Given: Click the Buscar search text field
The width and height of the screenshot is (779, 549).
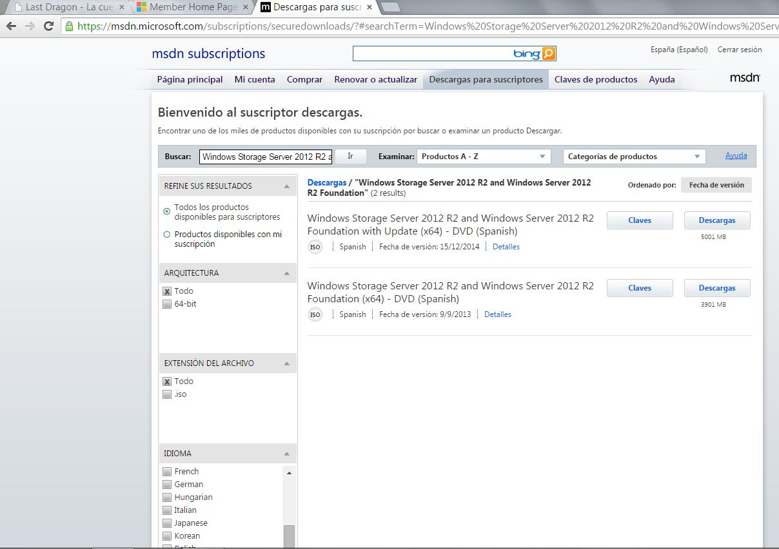Looking at the screenshot, I should tap(266, 157).
